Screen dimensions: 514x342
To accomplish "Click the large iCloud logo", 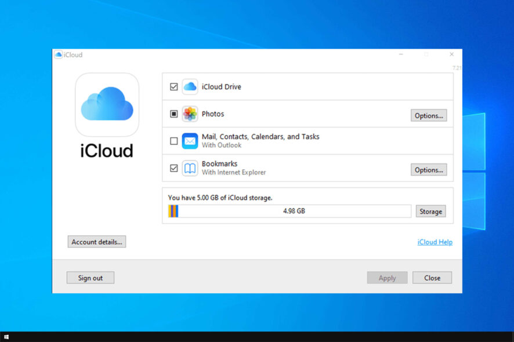I will tap(107, 104).
